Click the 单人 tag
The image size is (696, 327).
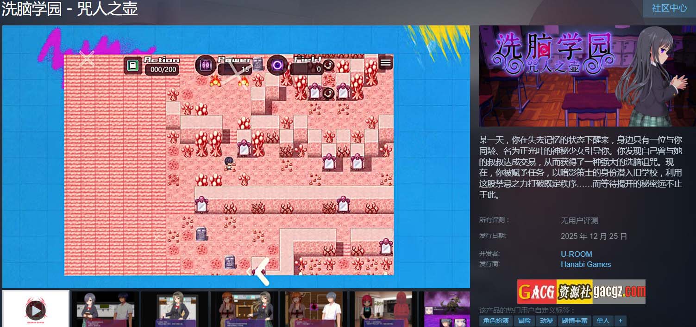coord(603,321)
